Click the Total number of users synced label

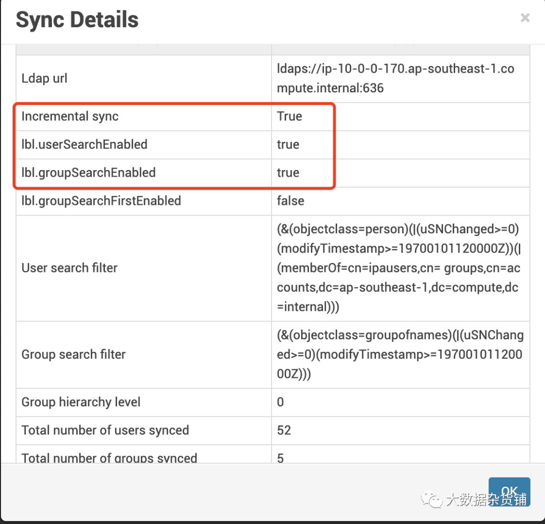point(105,431)
